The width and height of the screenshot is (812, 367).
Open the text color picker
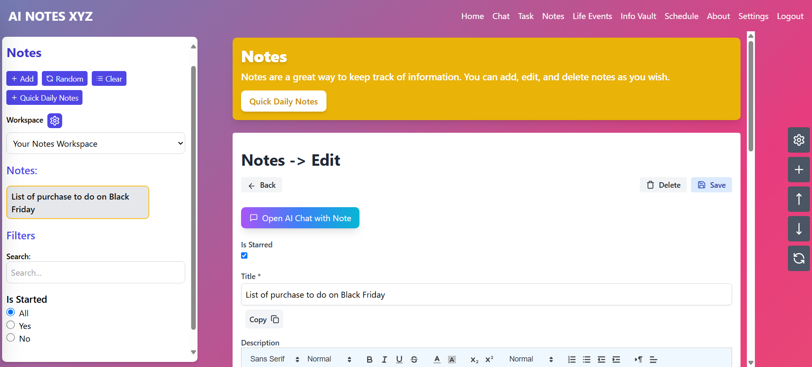[x=437, y=359]
